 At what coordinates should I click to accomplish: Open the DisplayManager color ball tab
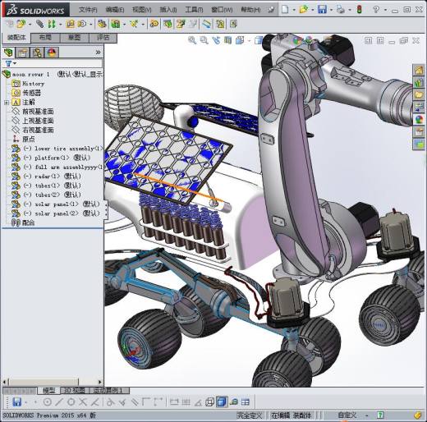(x=52, y=53)
